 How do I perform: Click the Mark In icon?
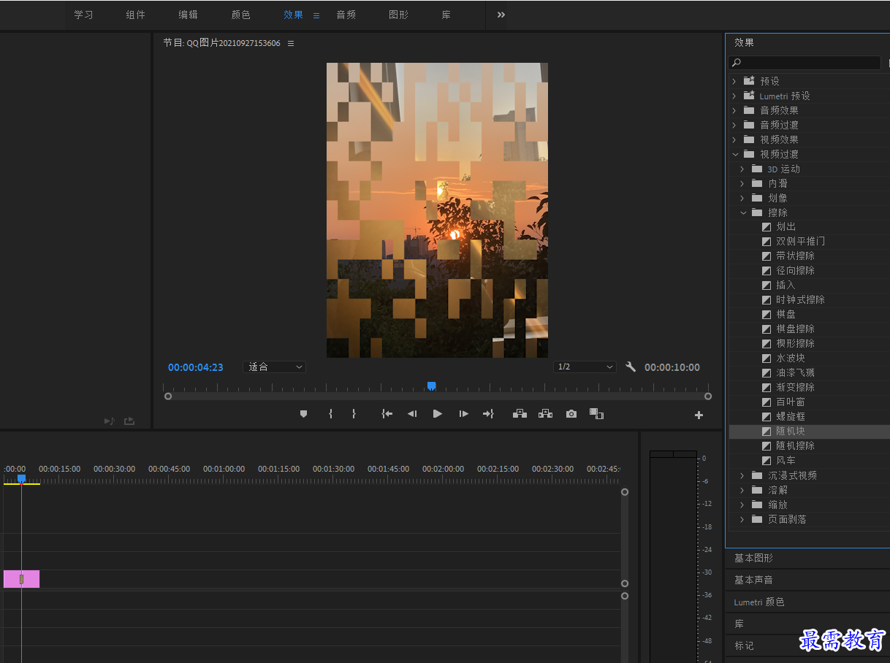(x=331, y=414)
